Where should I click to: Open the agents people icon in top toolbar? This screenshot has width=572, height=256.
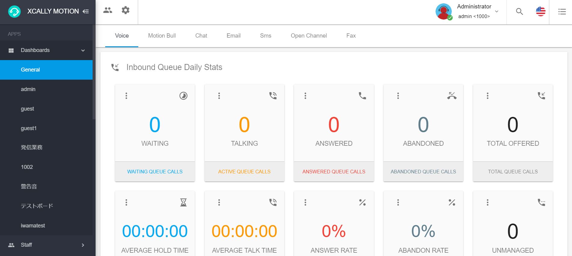(108, 10)
